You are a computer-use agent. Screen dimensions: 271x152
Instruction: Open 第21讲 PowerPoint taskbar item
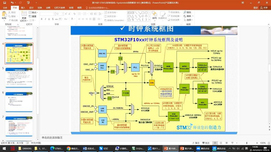187,148
